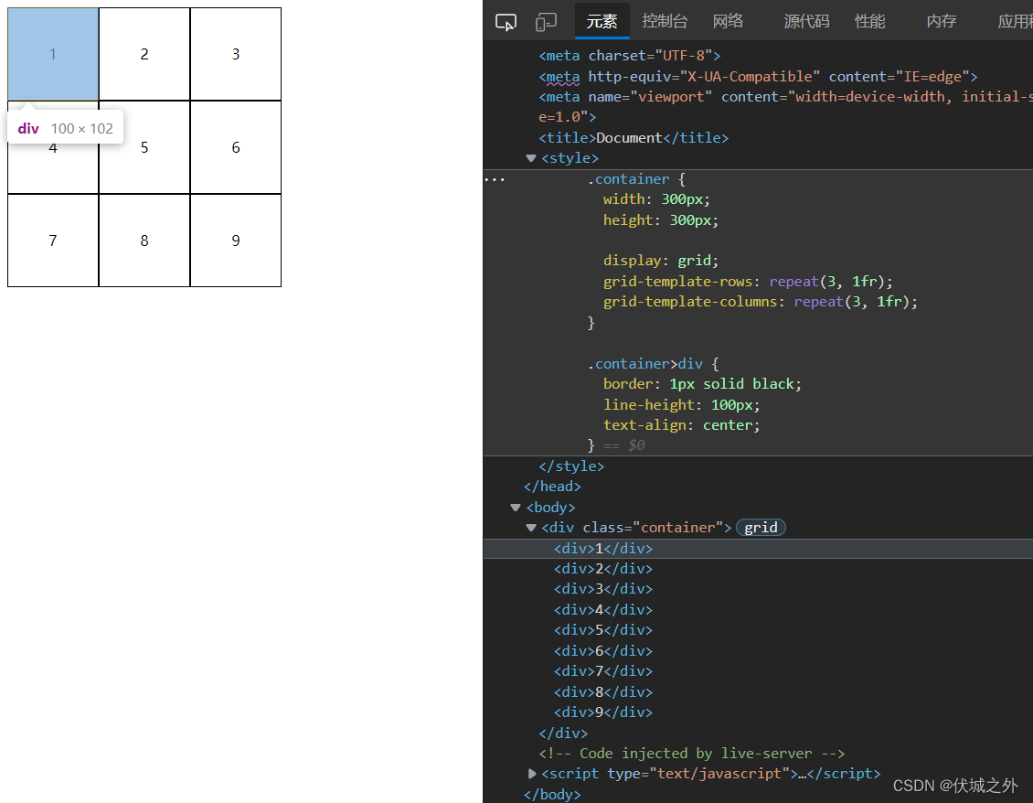This screenshot has height=803, width=1033.
Task: Select the <div>2</div> node
Action: coord(602,569)
